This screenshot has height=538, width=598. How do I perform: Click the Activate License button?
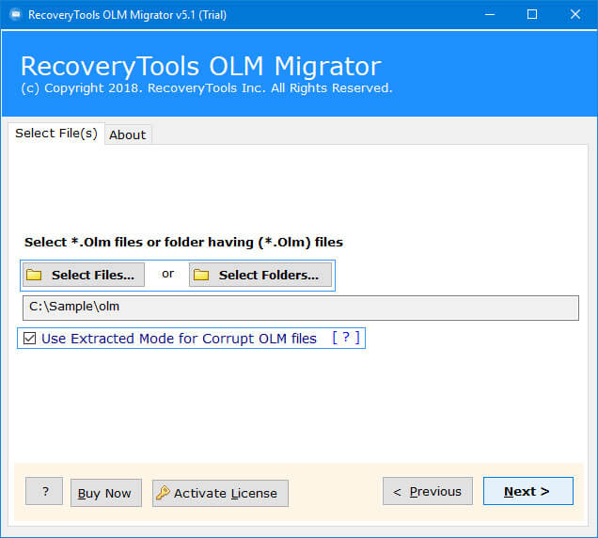click(x=220, y=493)
